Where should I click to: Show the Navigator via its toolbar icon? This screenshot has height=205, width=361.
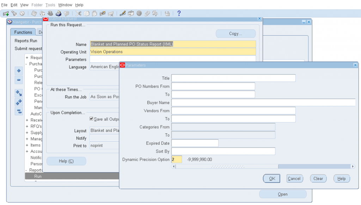pyautogui.click(x=22, y=13)
